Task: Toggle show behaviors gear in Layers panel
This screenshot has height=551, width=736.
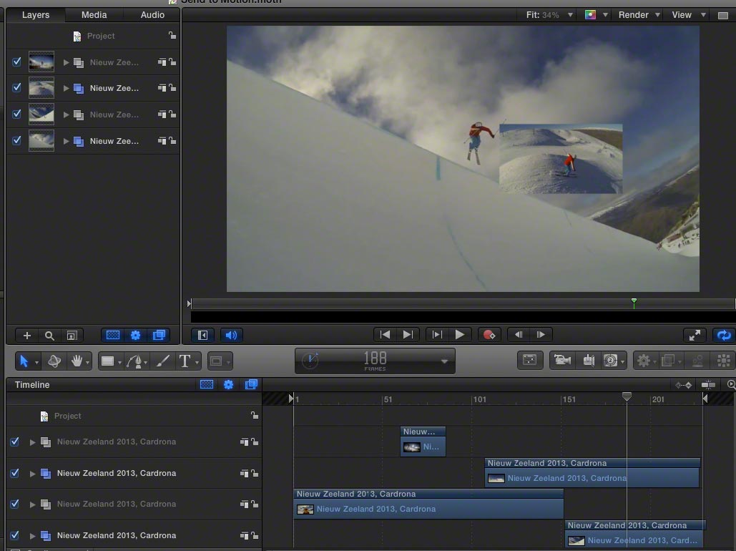Action: [x=135, y=336]
